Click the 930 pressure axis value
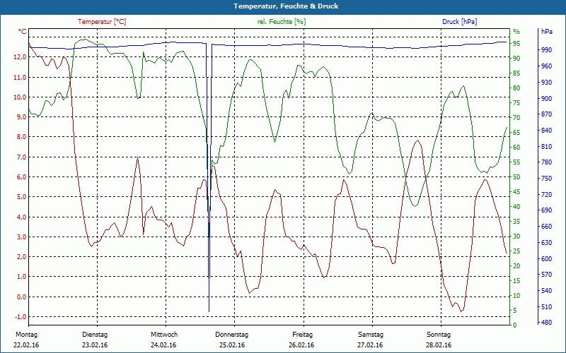 click(x=547, y=82)
